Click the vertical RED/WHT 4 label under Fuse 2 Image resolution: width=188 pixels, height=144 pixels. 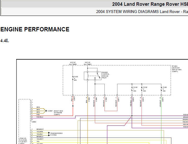(x=141, y=102)
